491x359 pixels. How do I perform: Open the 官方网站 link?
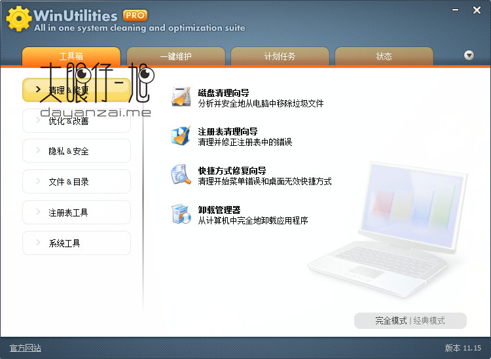(26, 348)
